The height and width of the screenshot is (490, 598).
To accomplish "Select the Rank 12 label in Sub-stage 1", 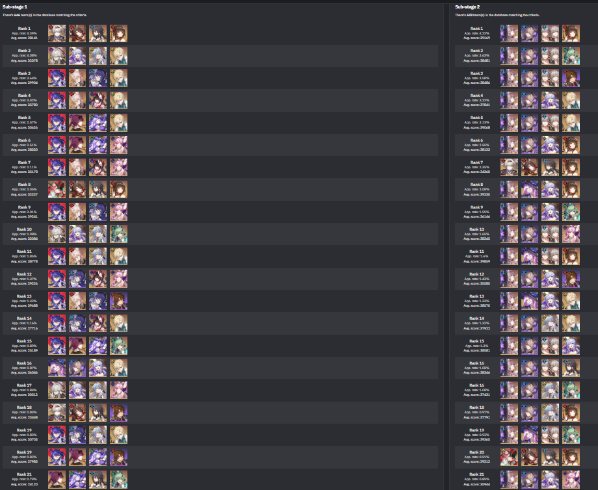I will pos(24,274).
